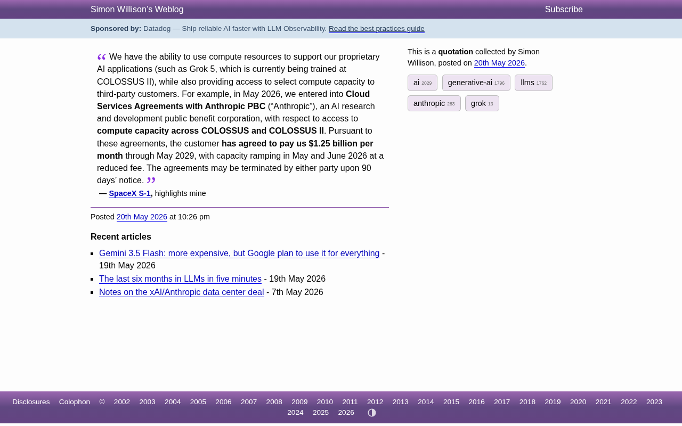
Task: Go to the 2014 archive
Action: 426,402
